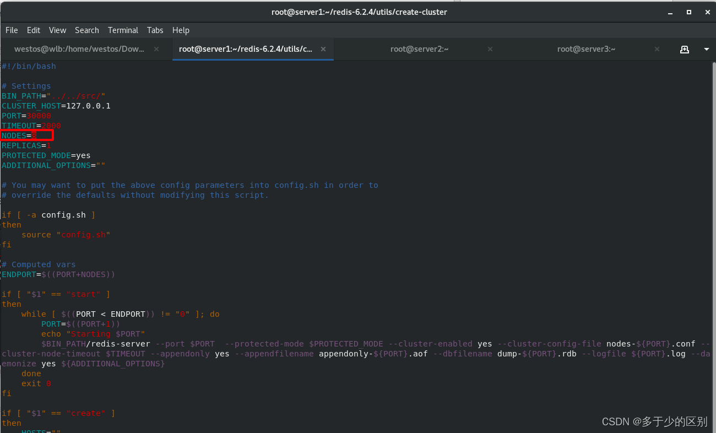716x433 pixels.
Task: Click the '# Computed vars' comment
Action: pyautogui.click(x=39, y=264)
